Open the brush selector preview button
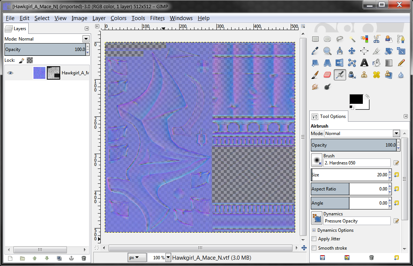Viewport: 413px width, 266px height. tap(317, 160)
